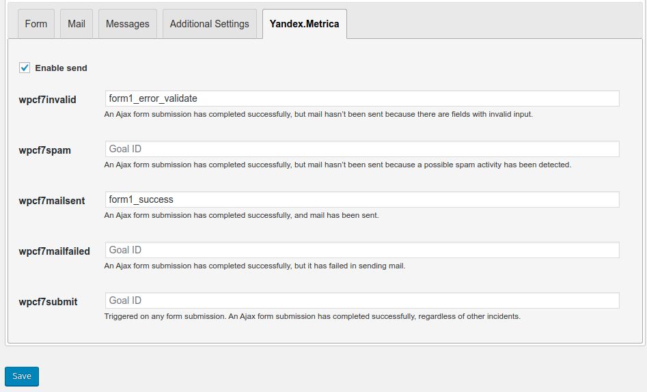
Task: Go to the Additional Settings tab
Action: 209,24
